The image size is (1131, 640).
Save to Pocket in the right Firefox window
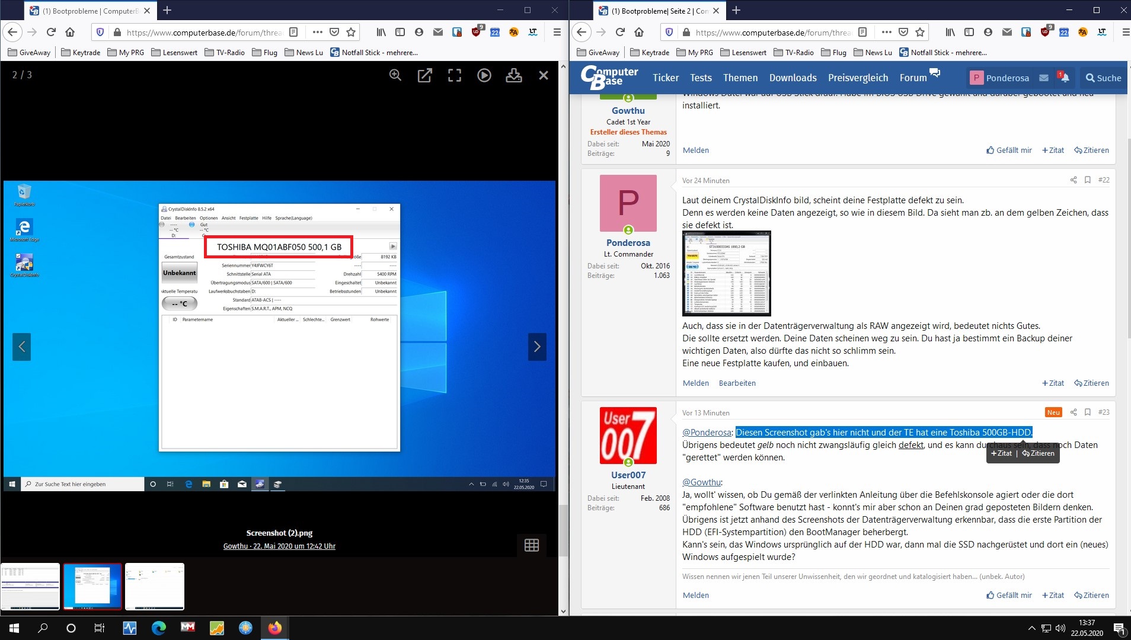pyautogui.click(x=903, y=32)
